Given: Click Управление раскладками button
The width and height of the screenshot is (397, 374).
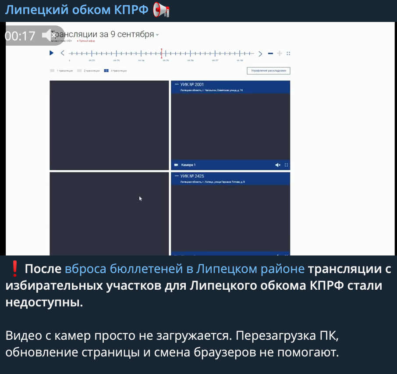Looking at the screenshot, I should [268, 71].
